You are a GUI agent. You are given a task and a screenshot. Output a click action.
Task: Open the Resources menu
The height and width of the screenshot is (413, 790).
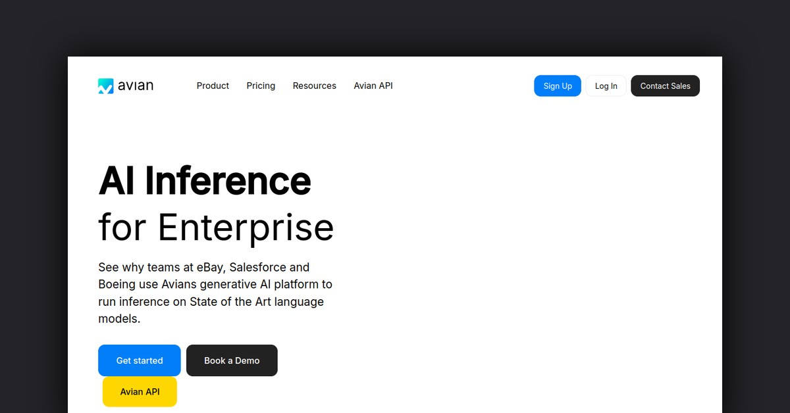click(x=314, y=86)
